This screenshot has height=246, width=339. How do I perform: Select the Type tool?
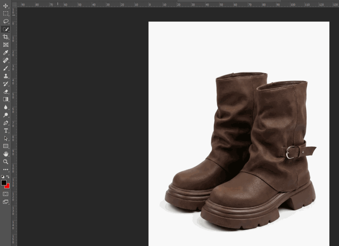point(5,130)
